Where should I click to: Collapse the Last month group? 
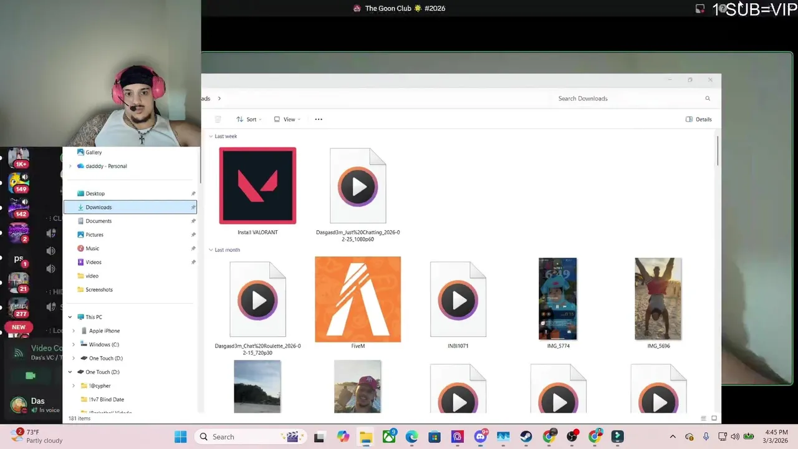(x=211, y=249)
